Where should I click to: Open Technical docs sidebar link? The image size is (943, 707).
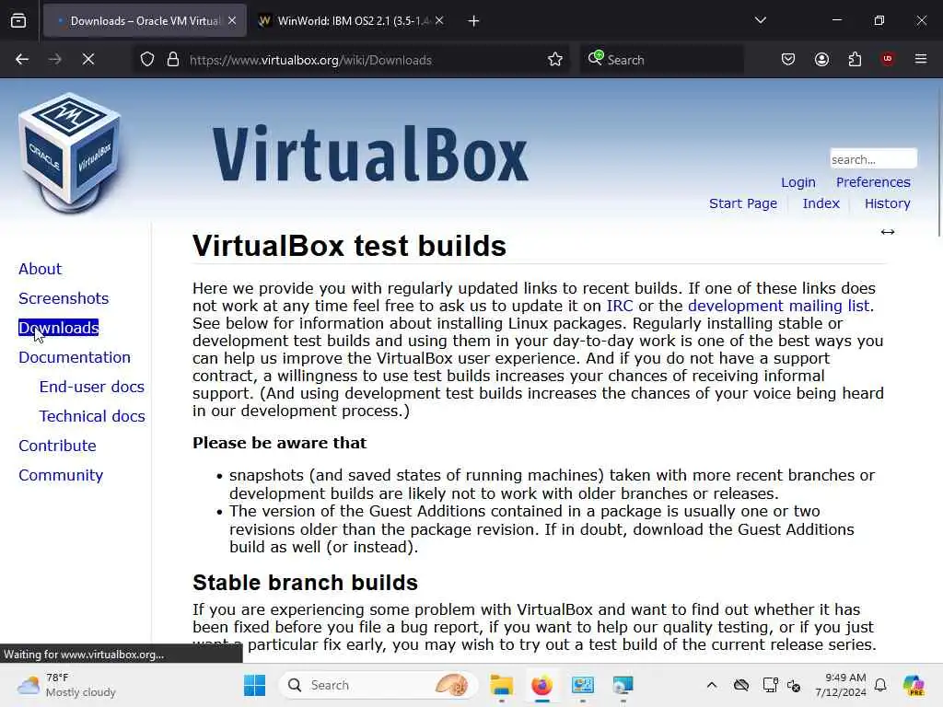click(92, 416)
